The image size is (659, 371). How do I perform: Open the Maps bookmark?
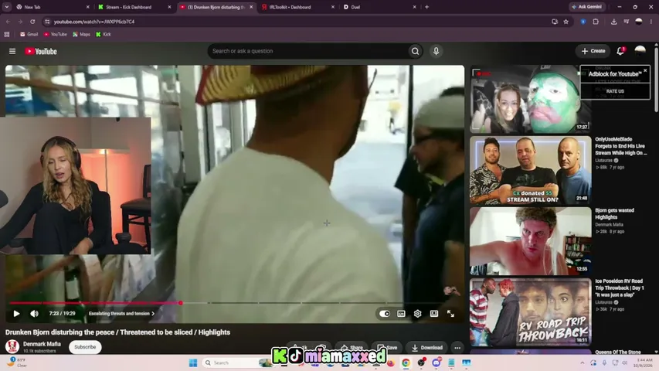[82, 35]
